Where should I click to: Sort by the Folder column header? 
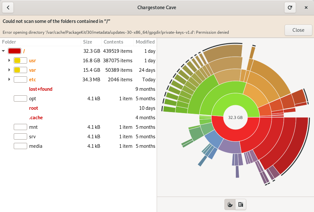(x=41, y=42)
